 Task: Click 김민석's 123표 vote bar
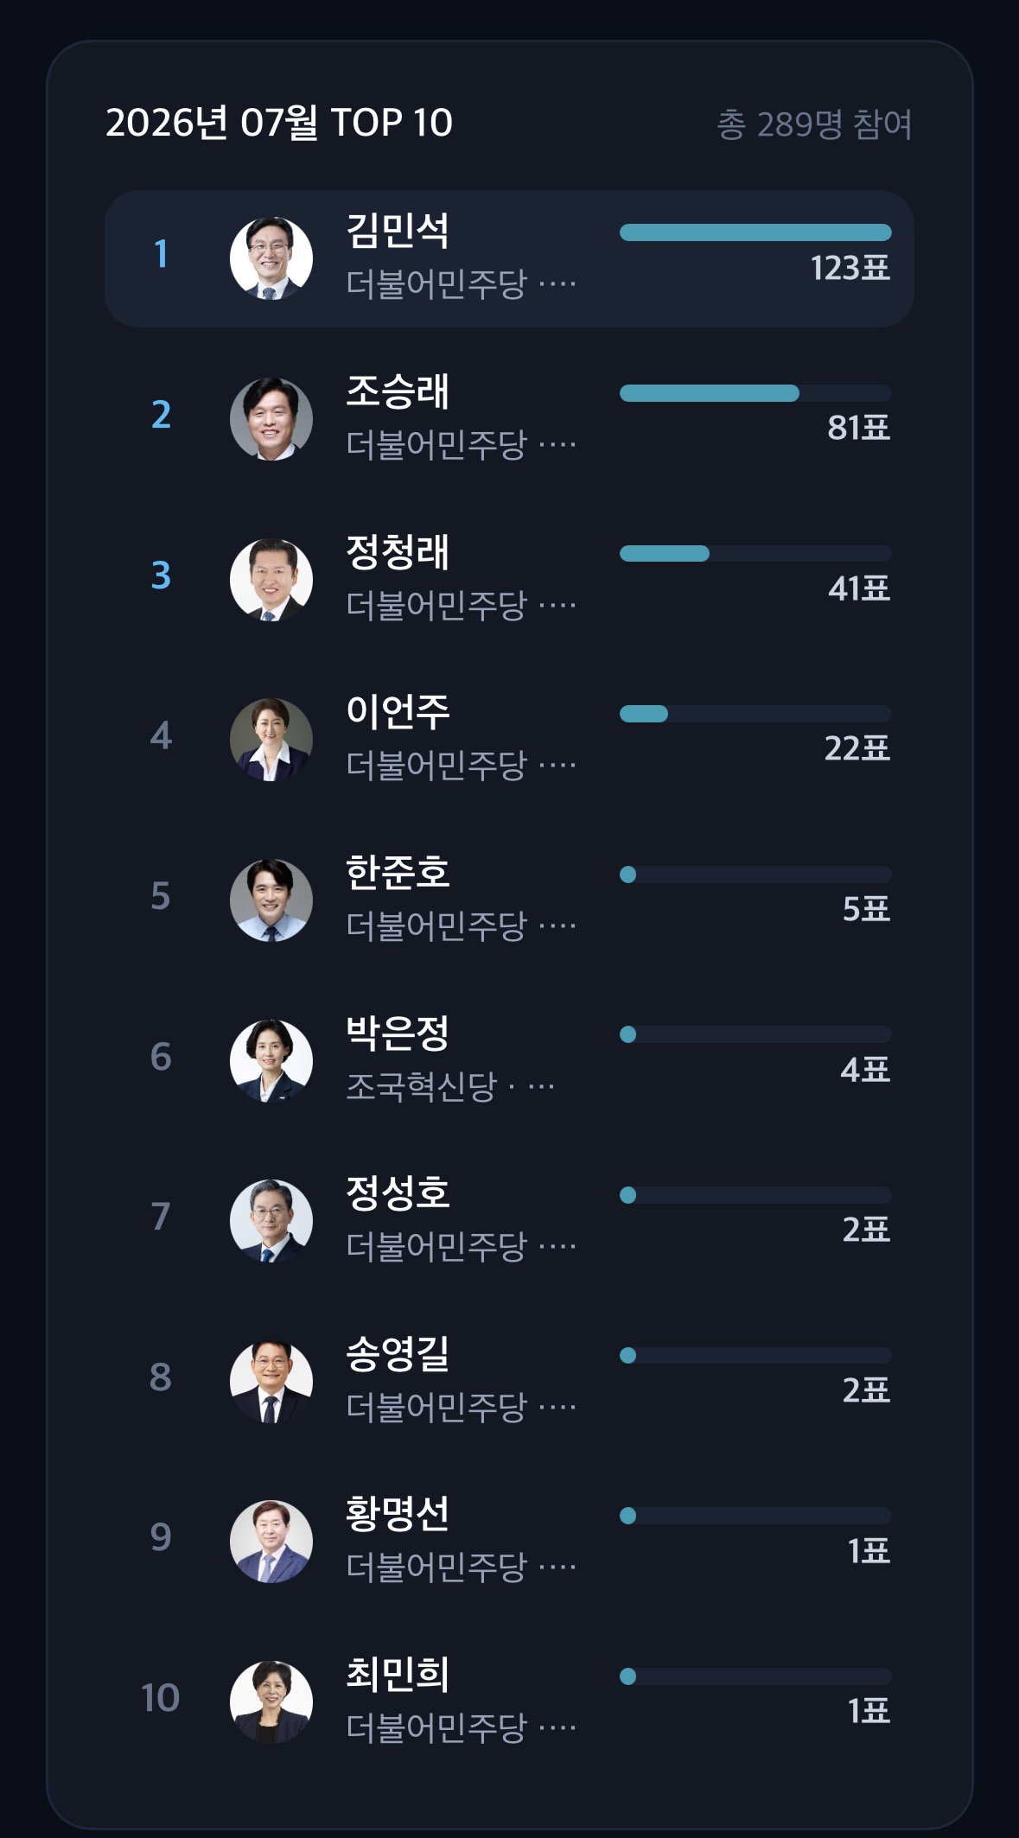[x=755, y=232]
